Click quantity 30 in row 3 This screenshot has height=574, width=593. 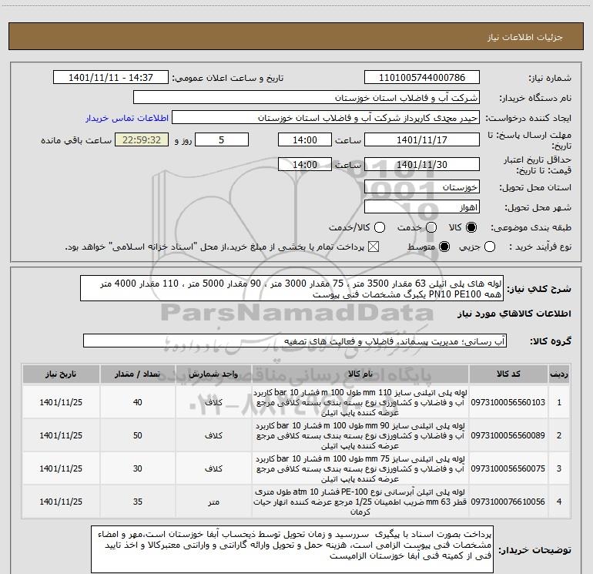click(x=138, y=468)
